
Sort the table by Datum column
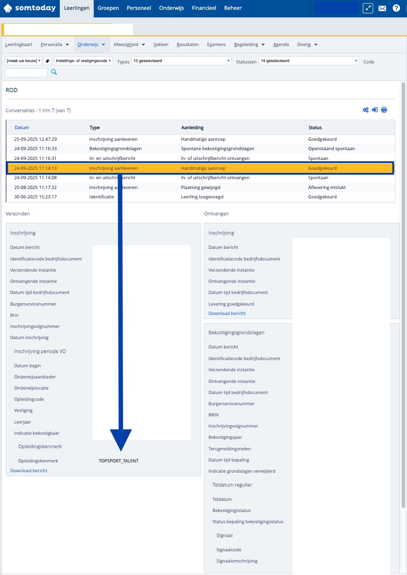pyautogui.click(x=21, y=128)
